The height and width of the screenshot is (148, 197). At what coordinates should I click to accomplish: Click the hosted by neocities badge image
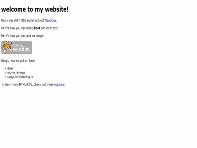pos(16,48)
